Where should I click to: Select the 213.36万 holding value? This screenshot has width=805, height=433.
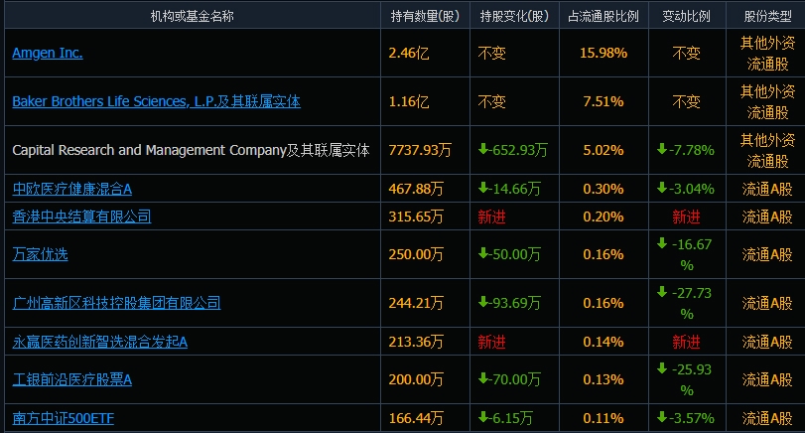[x=416, y=342]
